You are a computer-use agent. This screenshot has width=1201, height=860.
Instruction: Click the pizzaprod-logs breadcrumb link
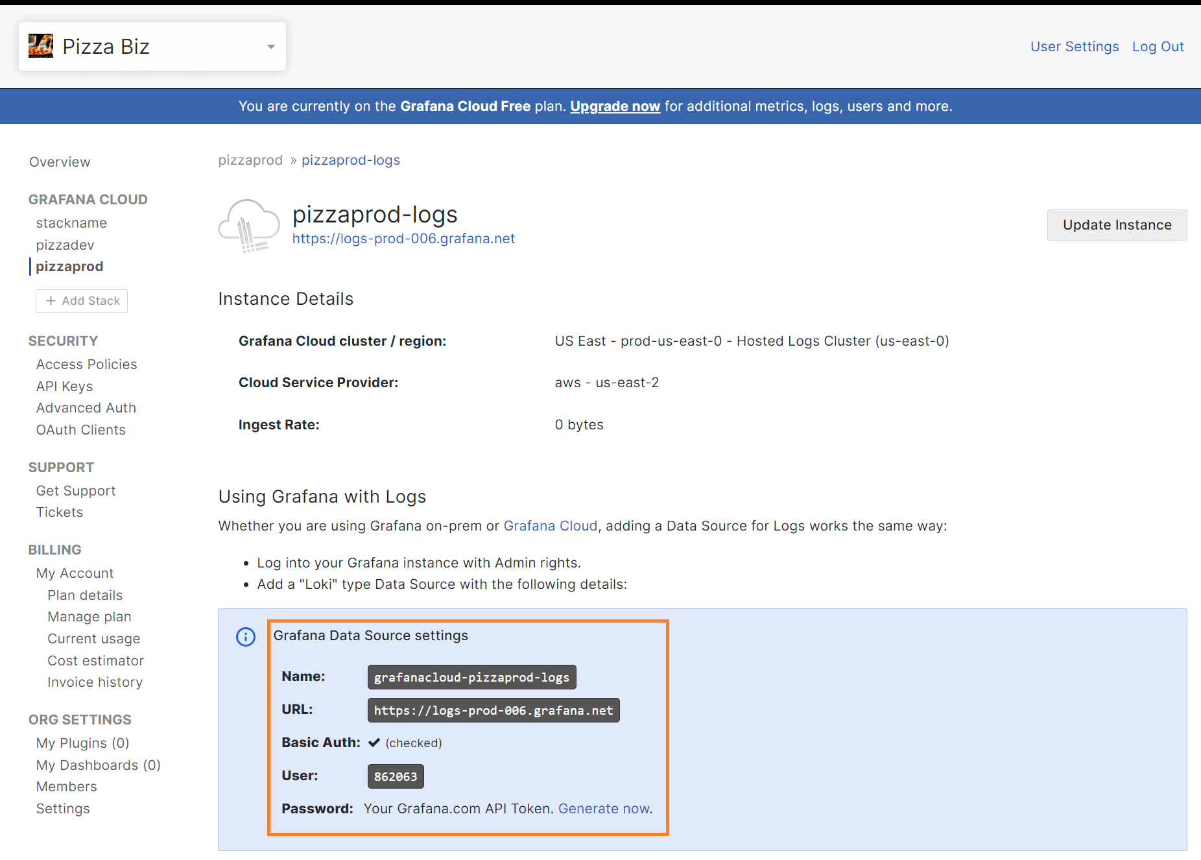(x=351, y=160)
